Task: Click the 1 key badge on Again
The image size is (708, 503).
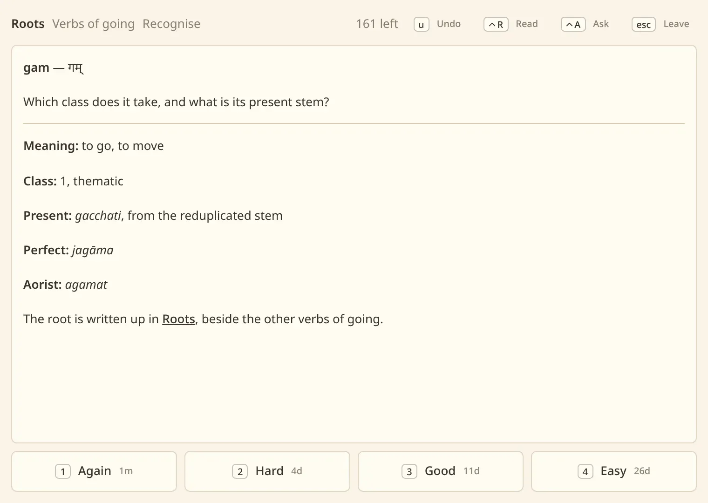Action: 63,472
